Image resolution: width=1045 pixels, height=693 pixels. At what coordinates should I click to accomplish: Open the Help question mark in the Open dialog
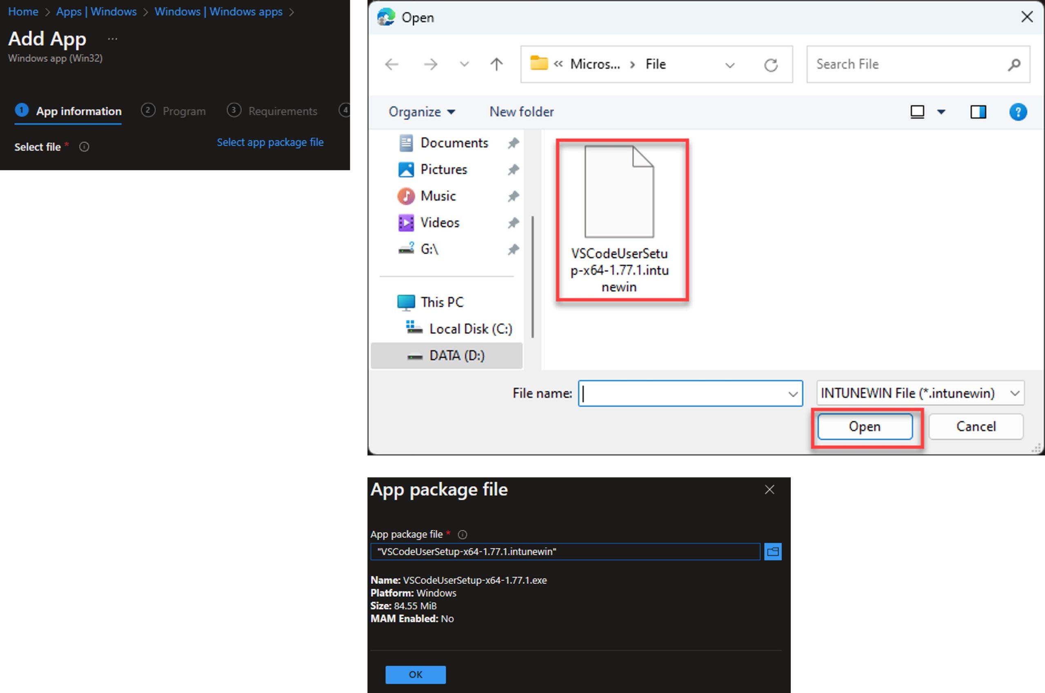(1018, 112)
